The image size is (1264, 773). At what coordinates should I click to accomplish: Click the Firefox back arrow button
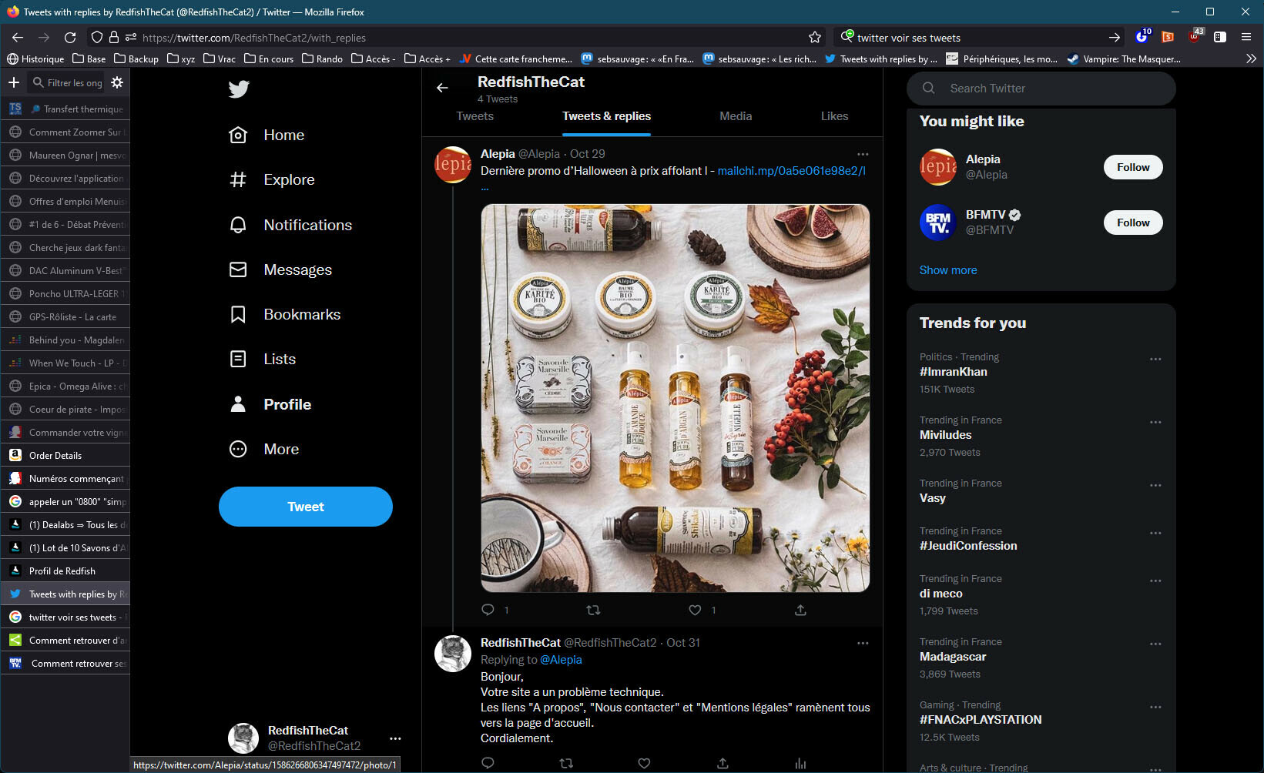pos(18,37)
